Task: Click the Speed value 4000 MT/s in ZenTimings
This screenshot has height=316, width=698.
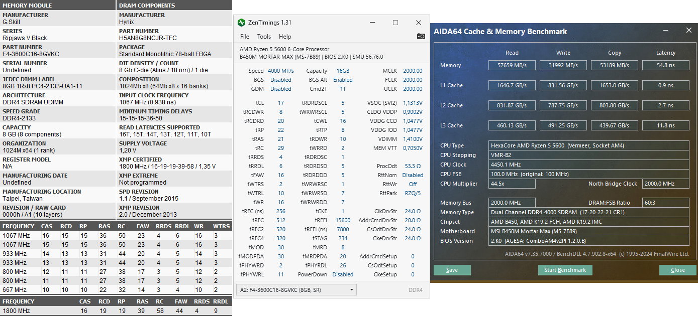Action: 280,71
